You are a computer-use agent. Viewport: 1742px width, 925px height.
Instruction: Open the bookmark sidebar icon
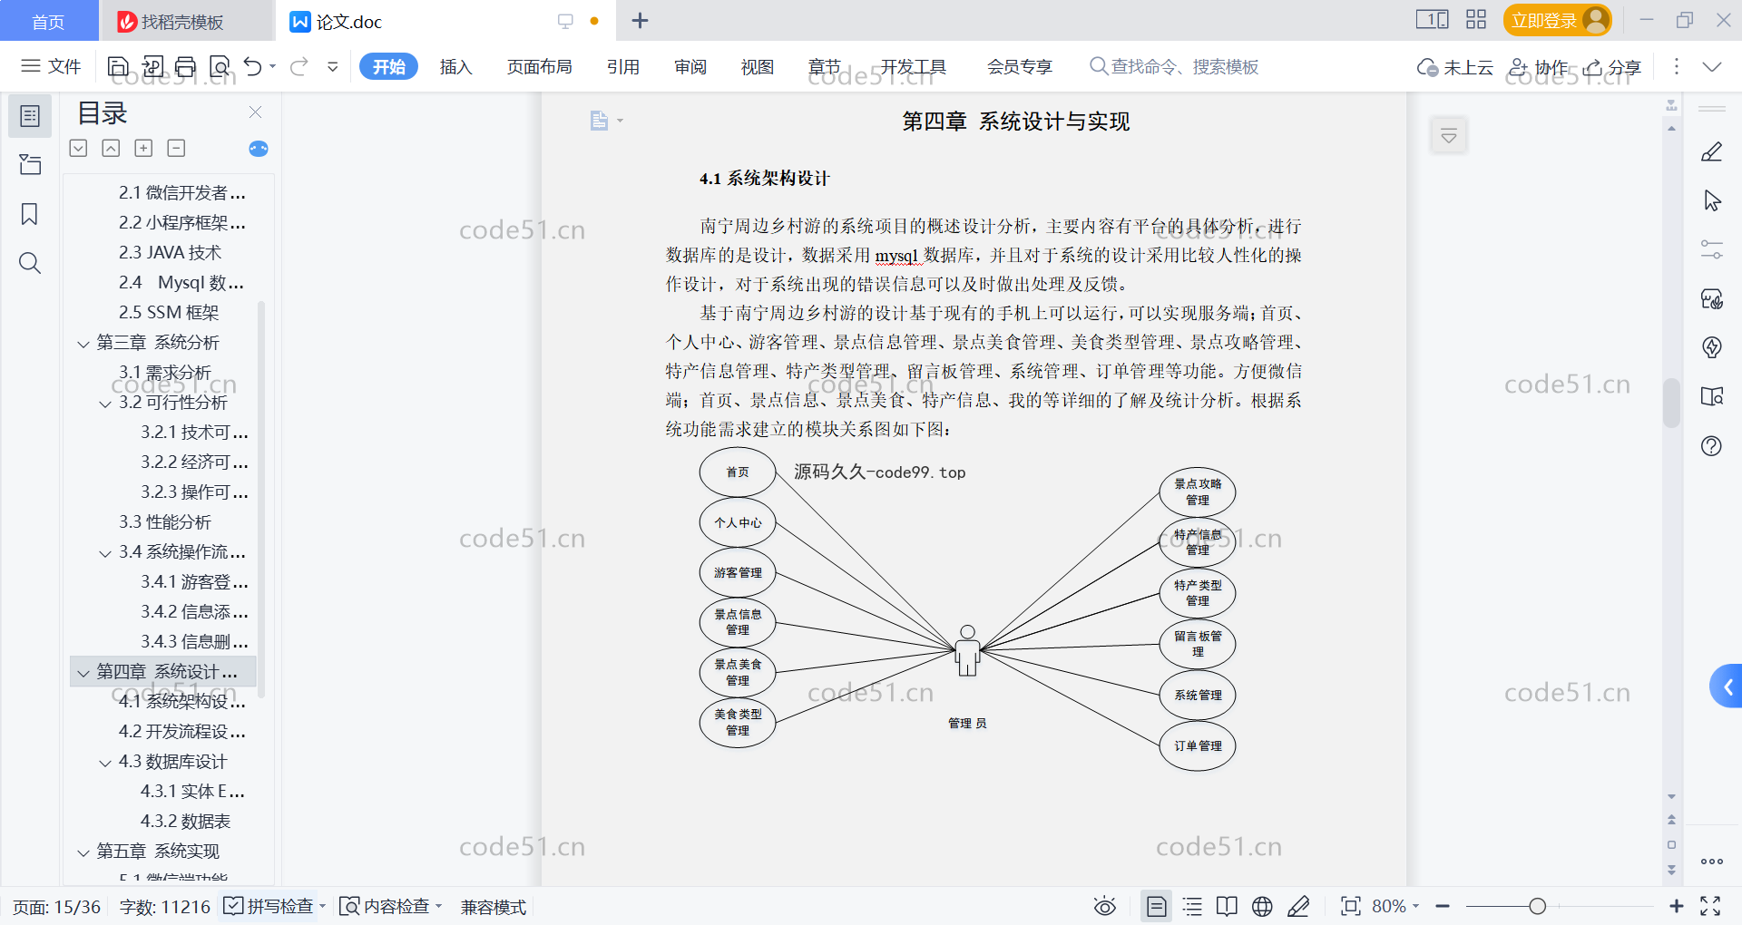click(30, 214)
